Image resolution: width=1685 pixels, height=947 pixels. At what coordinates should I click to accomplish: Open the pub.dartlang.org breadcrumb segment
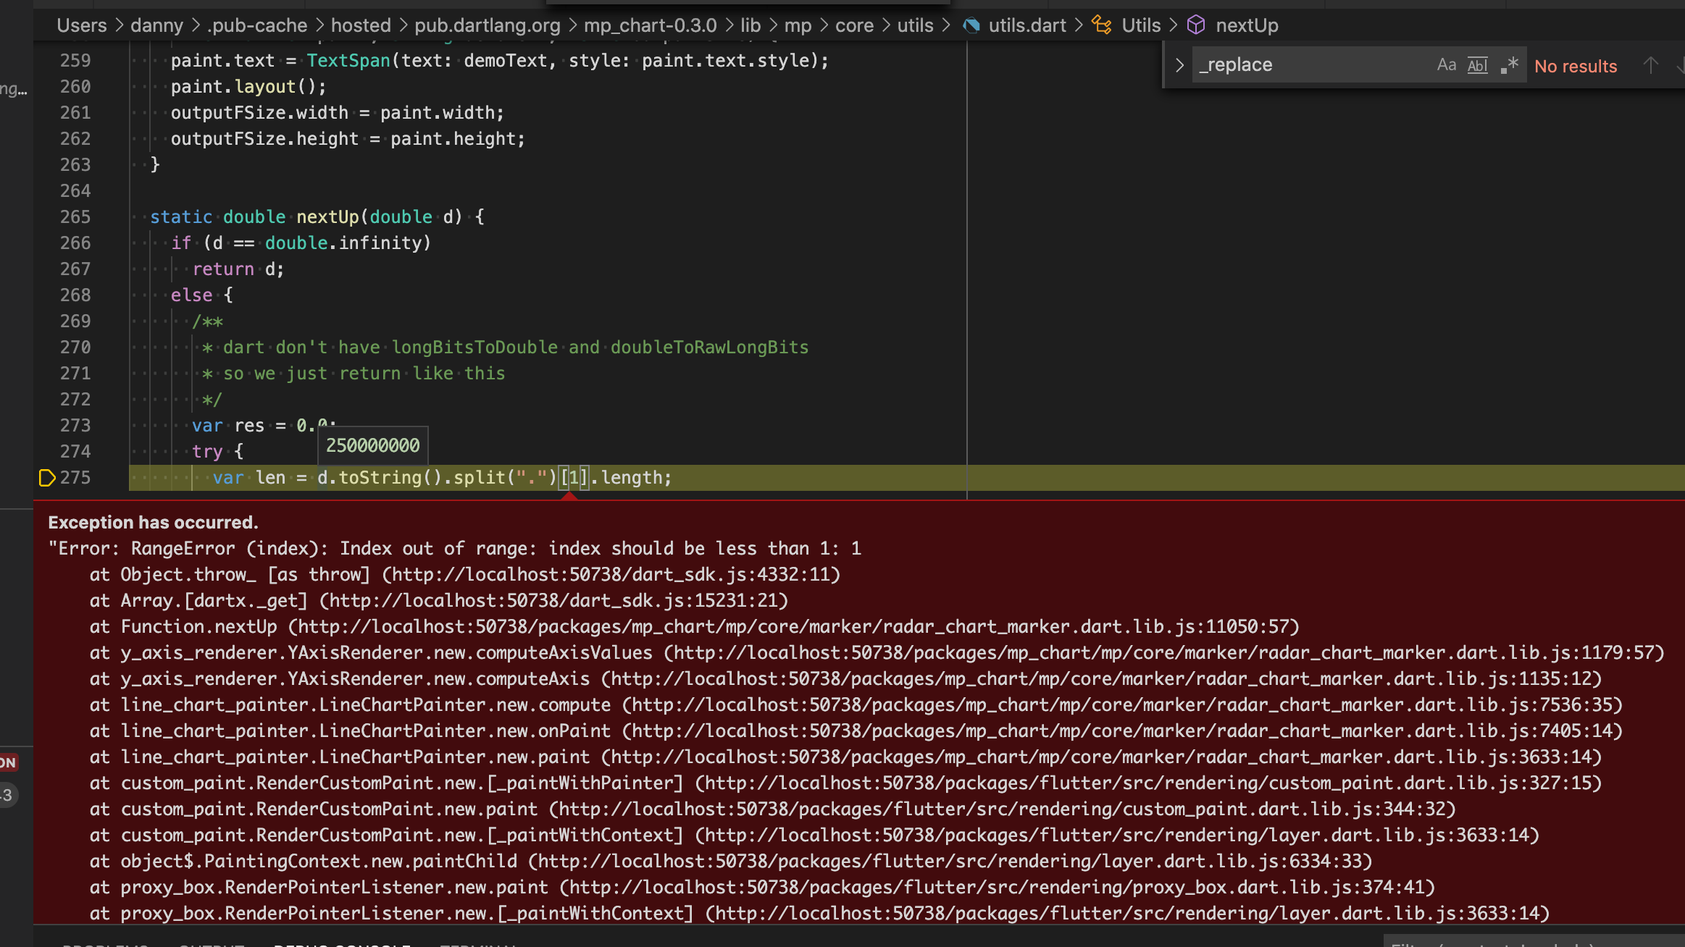[488, 25]
